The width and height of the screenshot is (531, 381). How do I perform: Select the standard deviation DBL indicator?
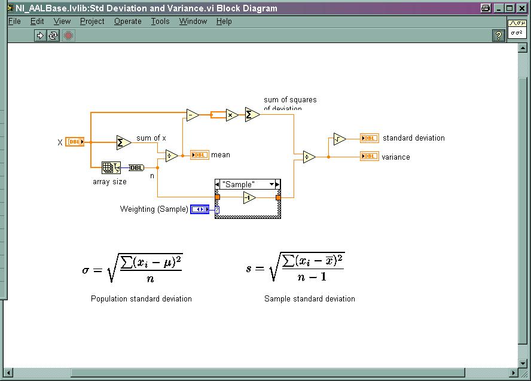pyautogui.click(x=369, y=138)
